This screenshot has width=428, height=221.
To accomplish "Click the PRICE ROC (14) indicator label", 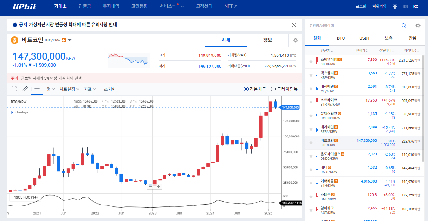I will point(25,197).
